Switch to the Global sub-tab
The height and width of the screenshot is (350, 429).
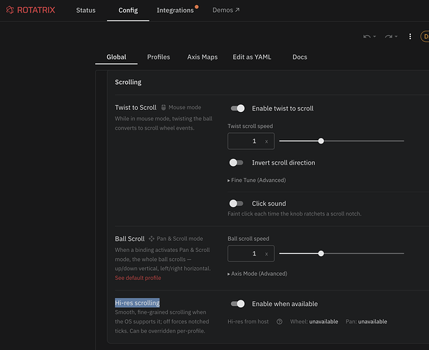[116, 57]
